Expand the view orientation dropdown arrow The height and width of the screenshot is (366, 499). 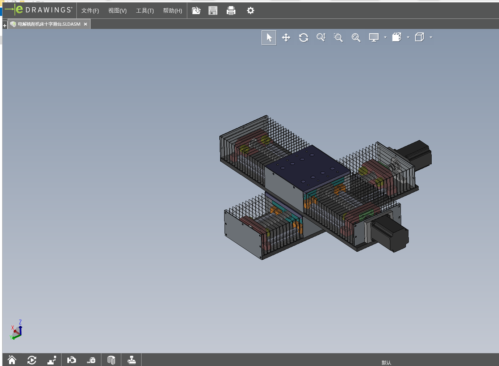pos(408,37)
